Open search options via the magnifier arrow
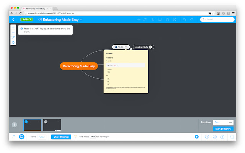 203,20
